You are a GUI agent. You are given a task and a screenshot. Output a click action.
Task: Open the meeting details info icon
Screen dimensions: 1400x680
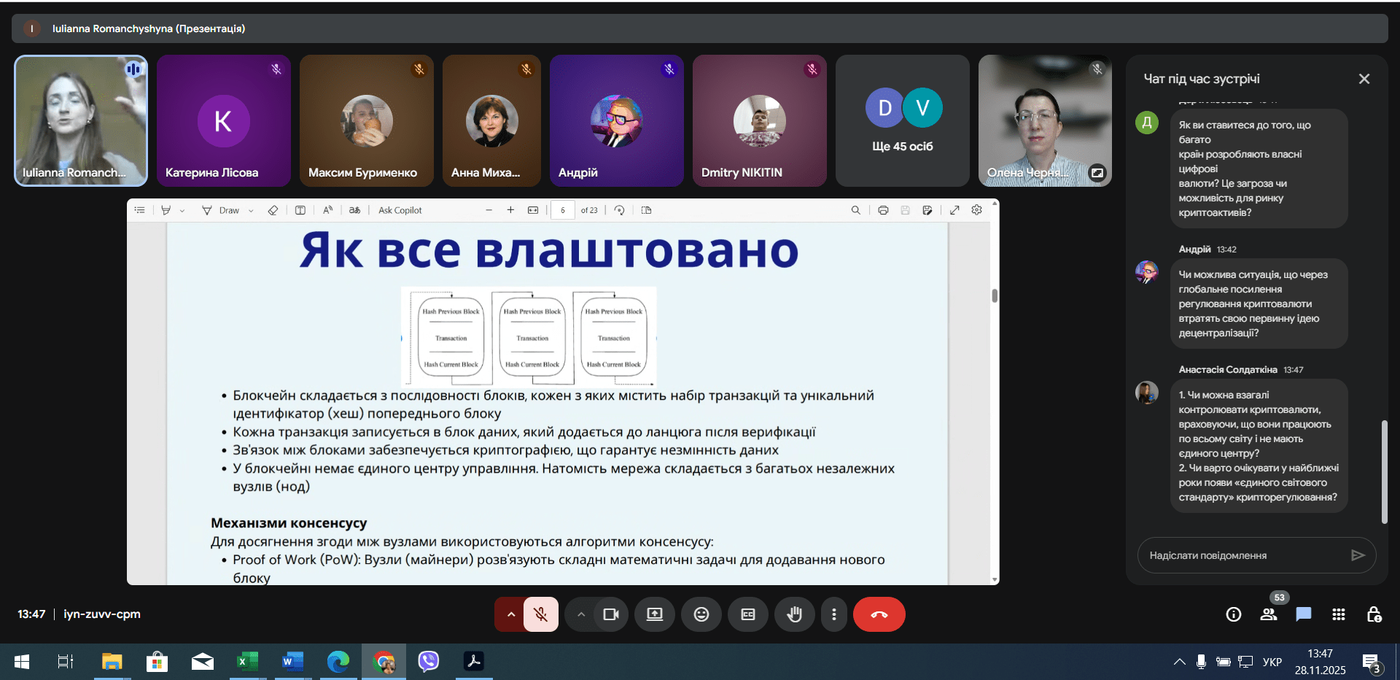pyautogui.click(x=1233, y=614)
